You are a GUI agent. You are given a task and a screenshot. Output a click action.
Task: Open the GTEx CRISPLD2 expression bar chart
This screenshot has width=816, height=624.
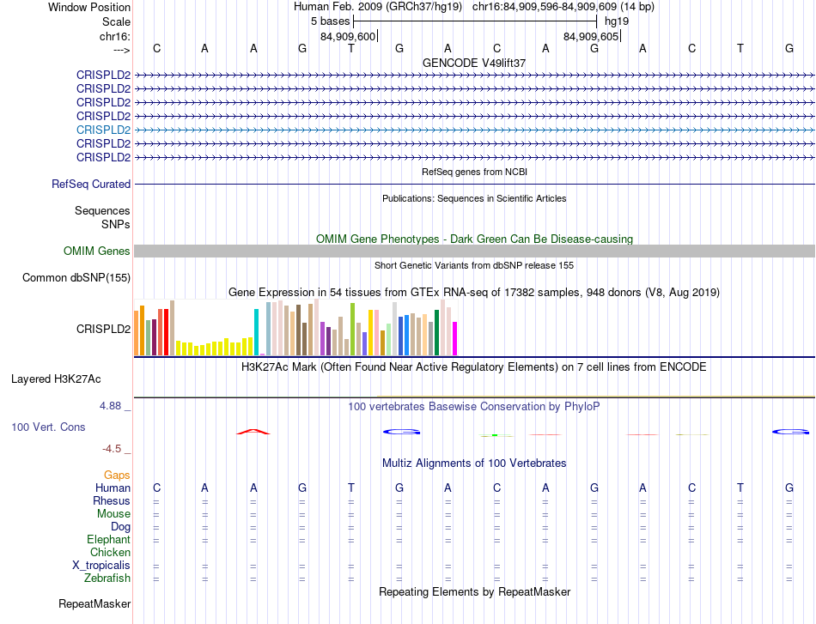[x=295, y=328]
